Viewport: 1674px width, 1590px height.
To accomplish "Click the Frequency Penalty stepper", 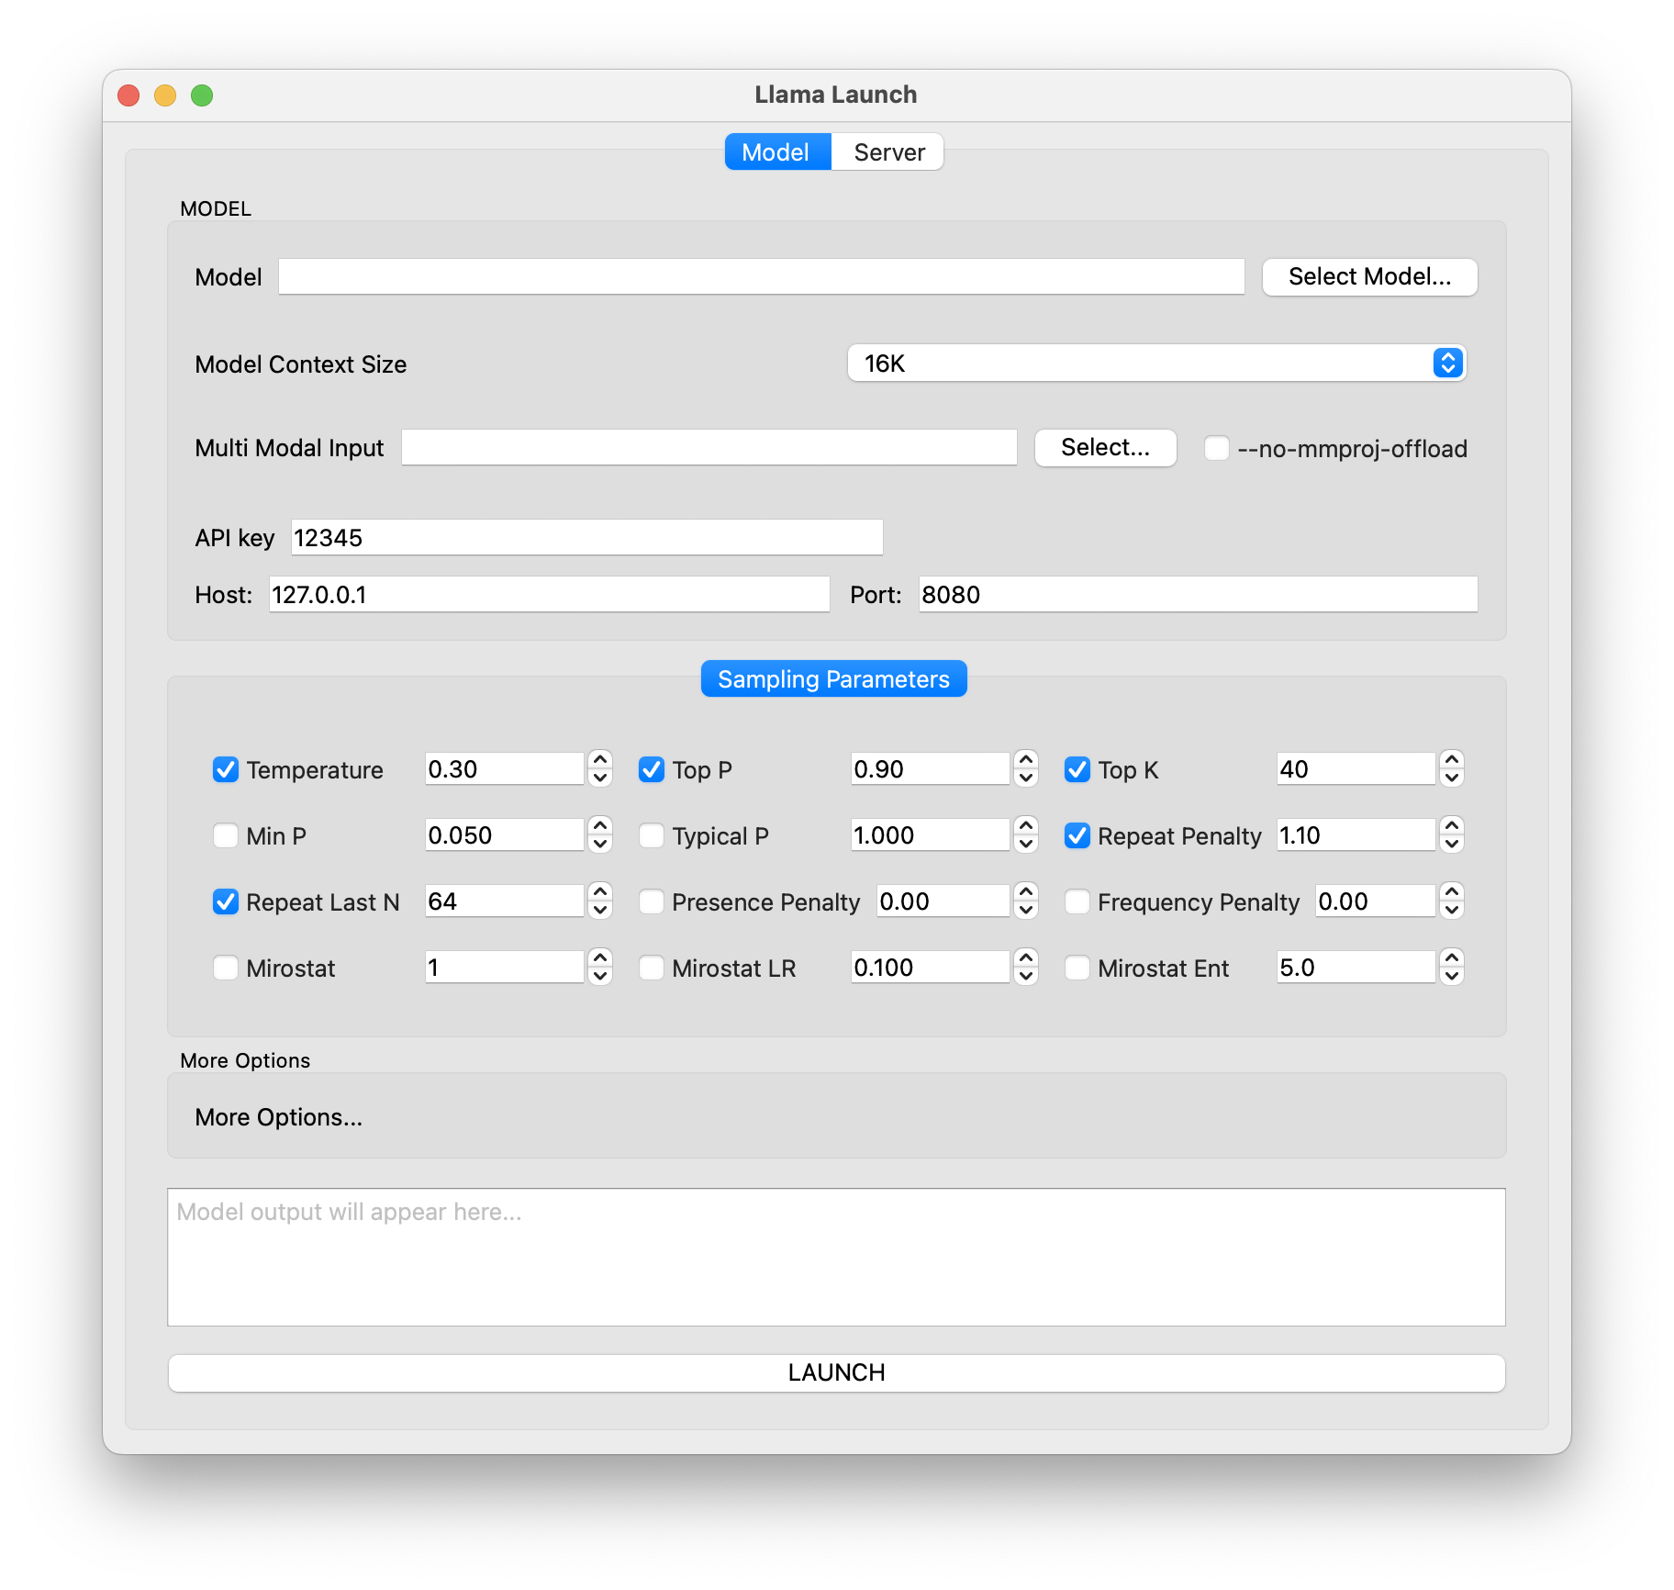I will (1452, 901).
